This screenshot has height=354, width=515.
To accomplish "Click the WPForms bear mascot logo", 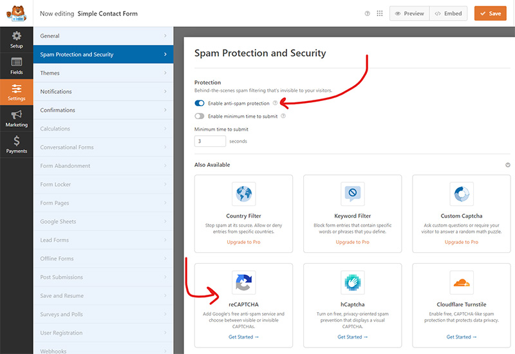I will (x=17, y=14).
